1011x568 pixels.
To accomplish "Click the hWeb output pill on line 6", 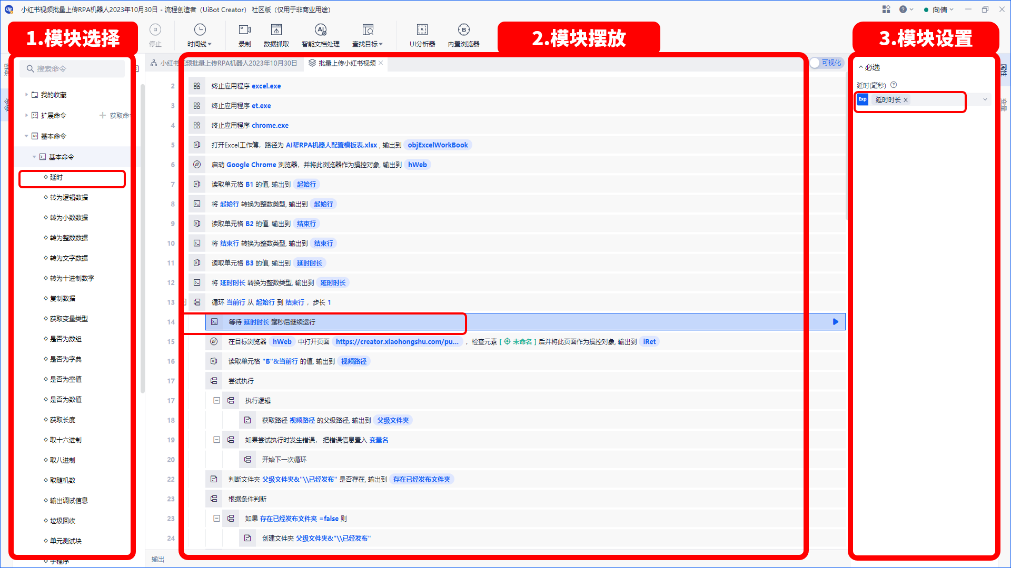I will pos(418,165).
